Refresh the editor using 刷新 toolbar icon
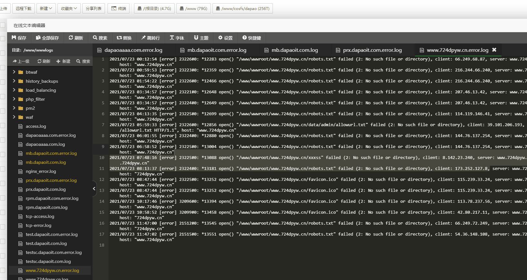 [x=71, y=38]
